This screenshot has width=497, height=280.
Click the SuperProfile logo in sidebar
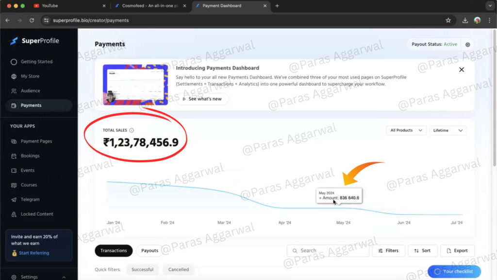point(34,41)
